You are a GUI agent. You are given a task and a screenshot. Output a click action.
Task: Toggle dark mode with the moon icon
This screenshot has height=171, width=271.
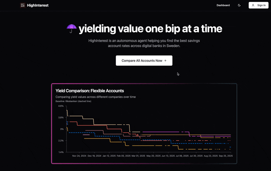[x=239, y=5]
